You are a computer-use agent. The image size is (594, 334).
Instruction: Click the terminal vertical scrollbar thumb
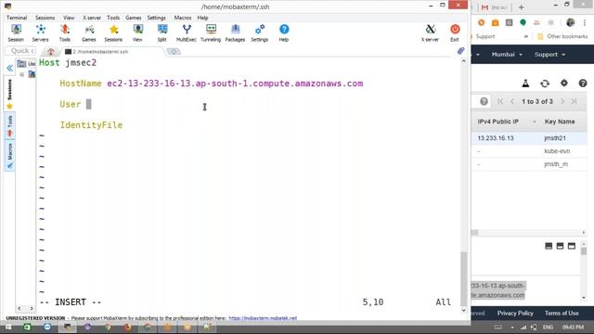(464, 278)
